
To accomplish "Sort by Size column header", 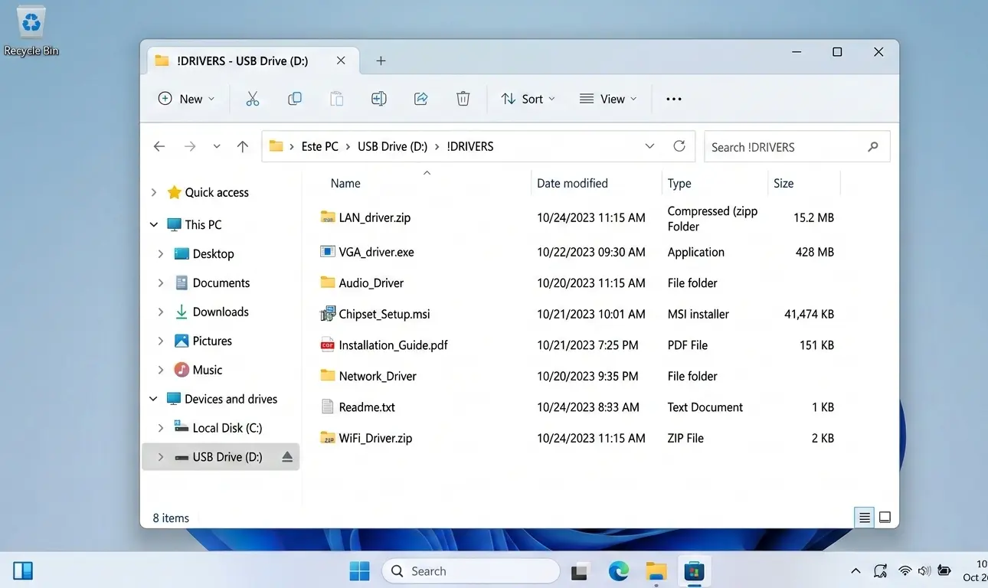I will click(784, 183).
